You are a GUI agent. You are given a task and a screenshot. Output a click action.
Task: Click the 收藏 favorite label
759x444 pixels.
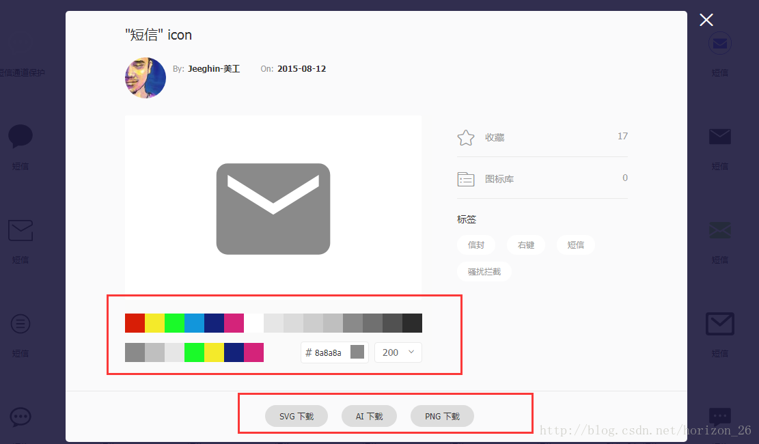[495, 137]
